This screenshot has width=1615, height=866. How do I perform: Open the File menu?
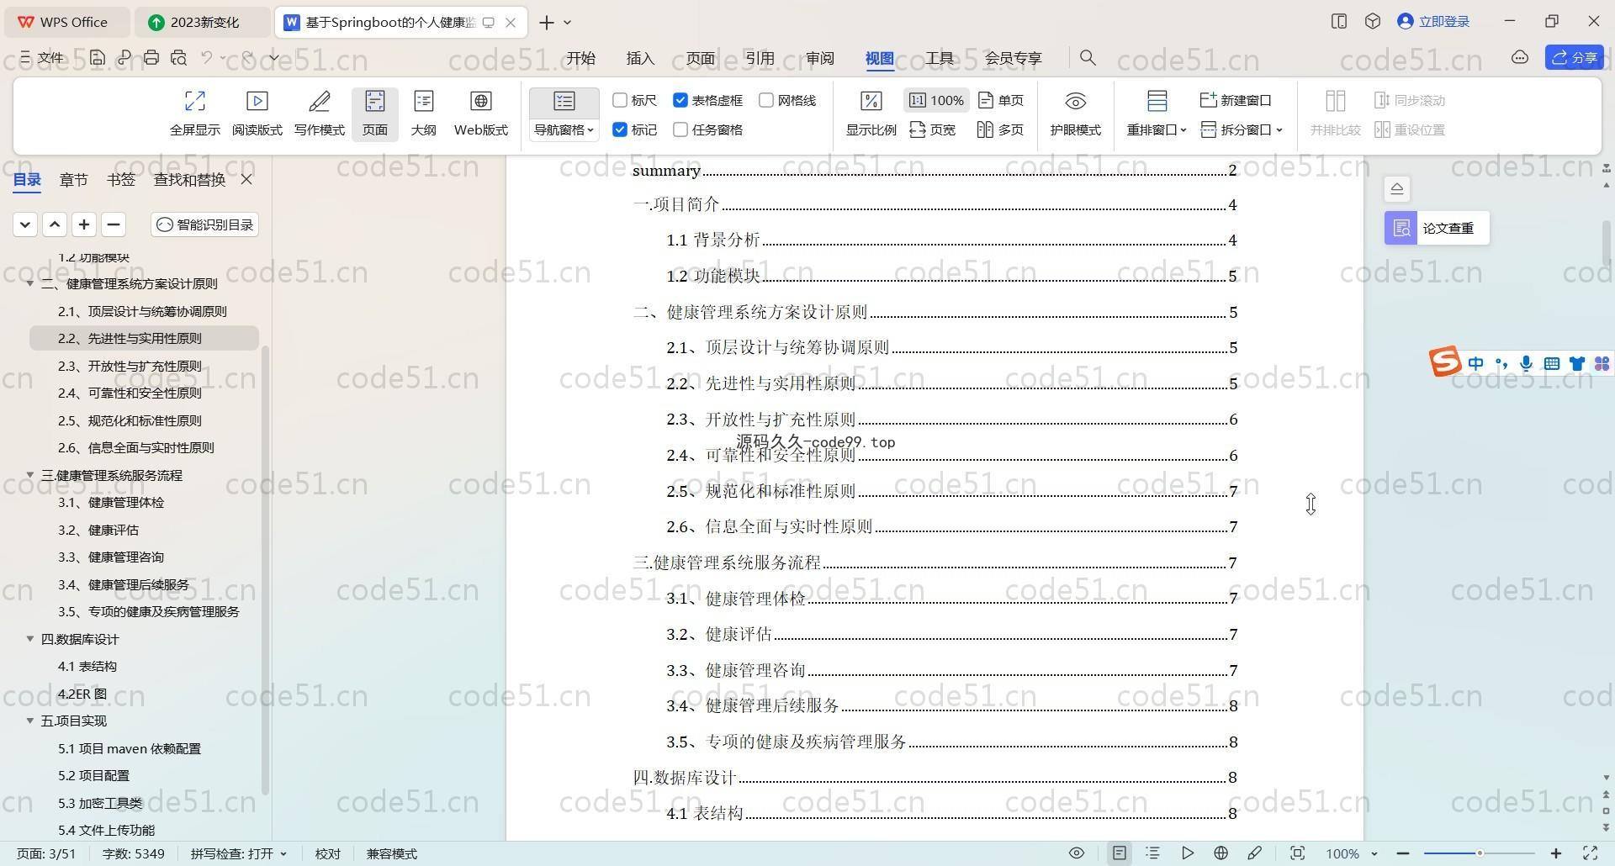coord(42,57)
